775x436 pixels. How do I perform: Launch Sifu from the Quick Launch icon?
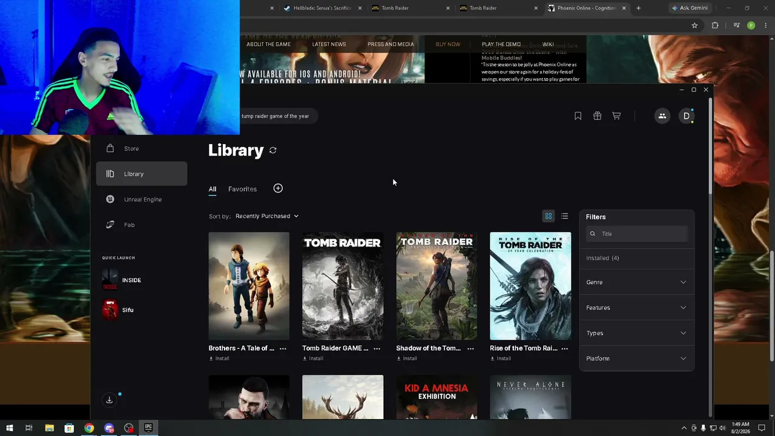(x=110, y=309)
